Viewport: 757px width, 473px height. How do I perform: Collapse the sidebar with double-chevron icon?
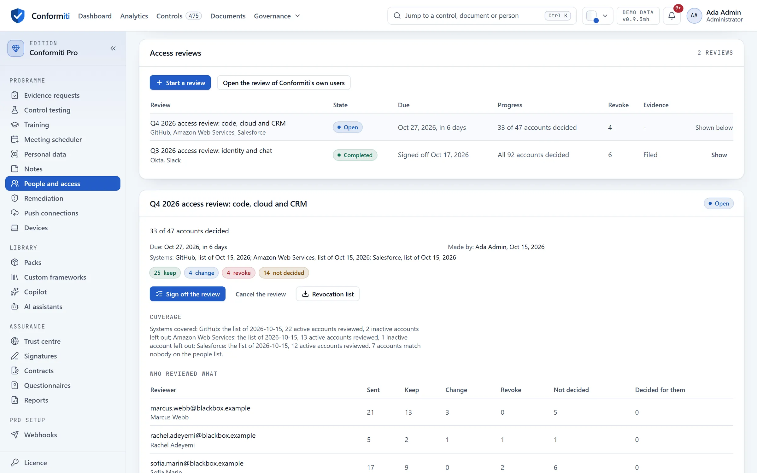pos(113,48)
